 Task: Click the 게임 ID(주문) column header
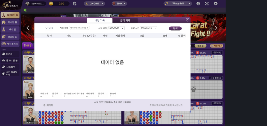89,36
